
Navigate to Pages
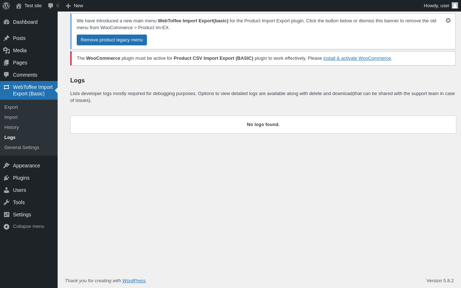click(29, 63)
